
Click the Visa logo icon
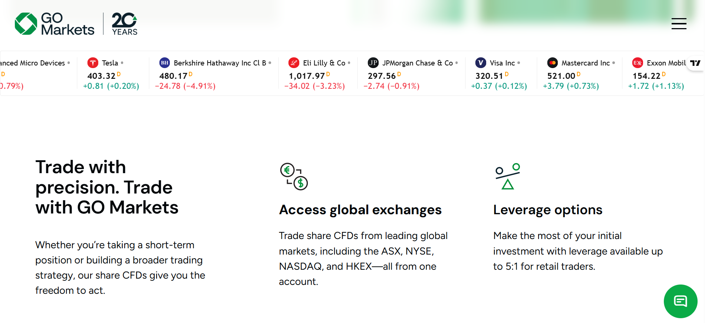481,63
